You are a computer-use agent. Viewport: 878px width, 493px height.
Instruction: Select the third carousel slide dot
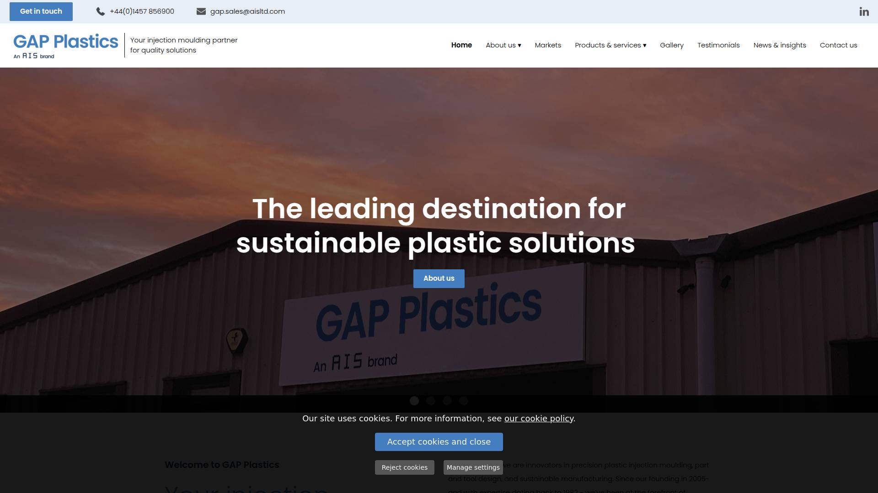tap(447, 401)
